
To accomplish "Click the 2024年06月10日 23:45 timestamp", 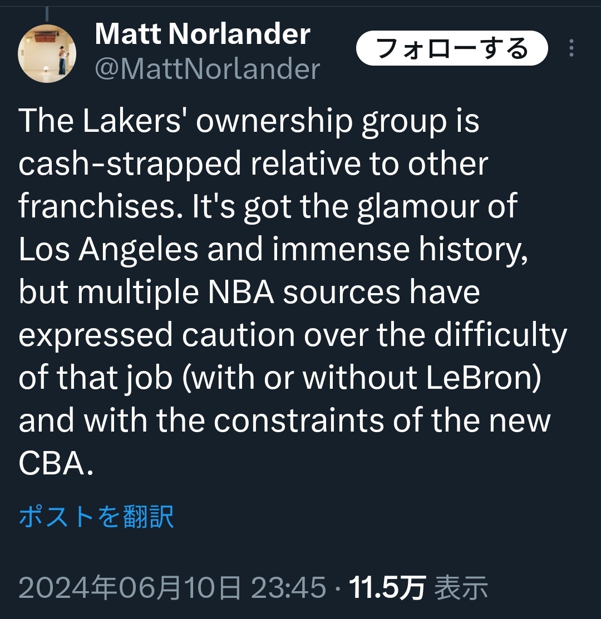I will click(172, 587).
